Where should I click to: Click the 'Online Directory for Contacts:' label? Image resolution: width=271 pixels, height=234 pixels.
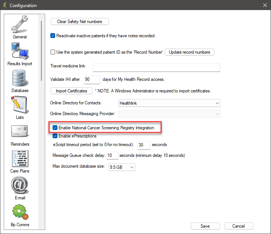point(76,103)
